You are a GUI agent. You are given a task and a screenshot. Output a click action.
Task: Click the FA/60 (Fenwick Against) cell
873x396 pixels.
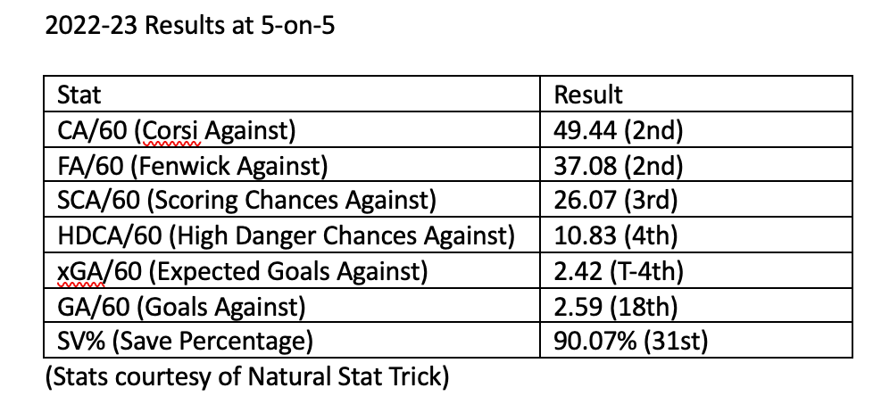(x=193, y=165)
